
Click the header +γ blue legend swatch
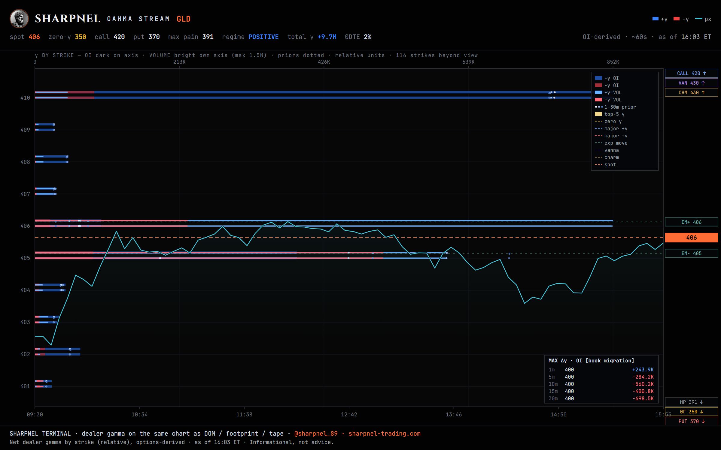point(656,19)
